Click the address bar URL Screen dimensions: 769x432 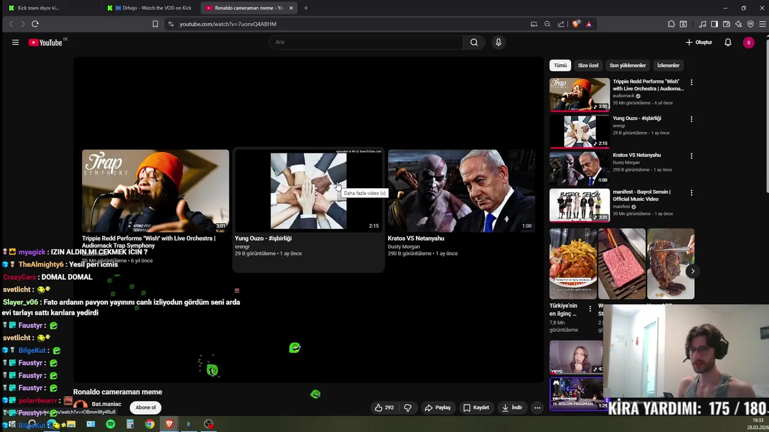[228, 24]
